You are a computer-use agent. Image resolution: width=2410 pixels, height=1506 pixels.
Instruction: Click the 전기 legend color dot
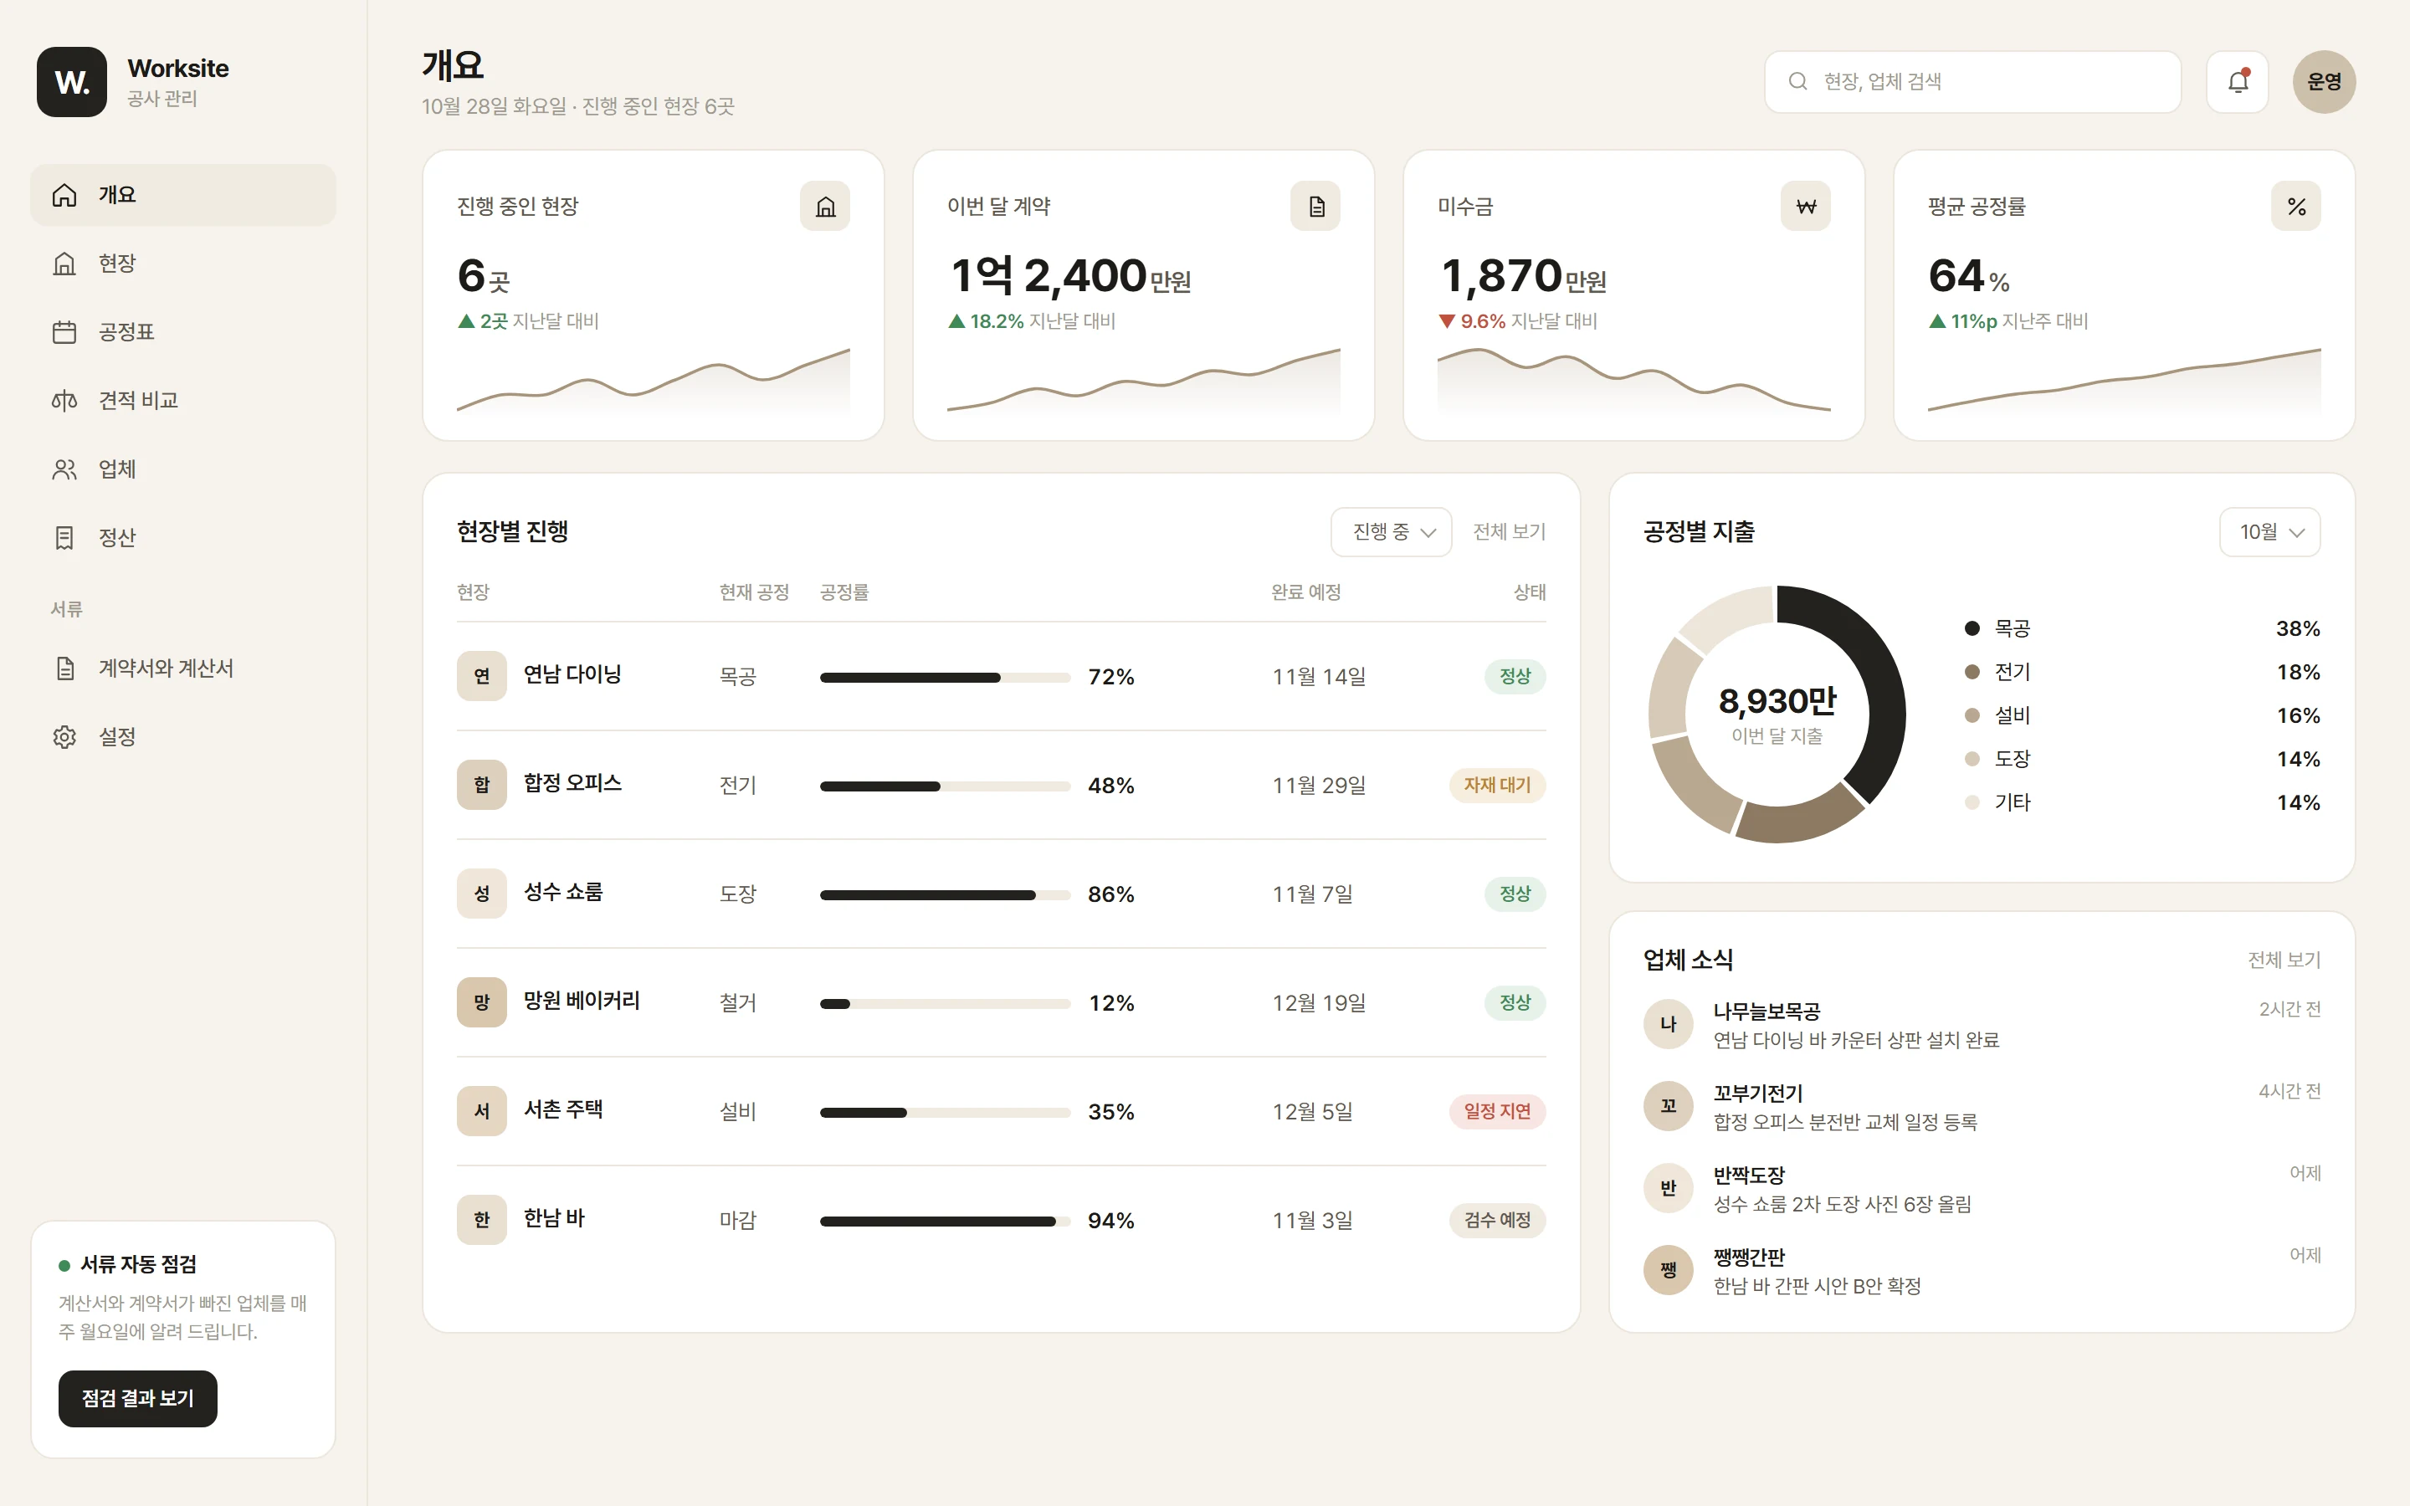tap(1972, 673)
